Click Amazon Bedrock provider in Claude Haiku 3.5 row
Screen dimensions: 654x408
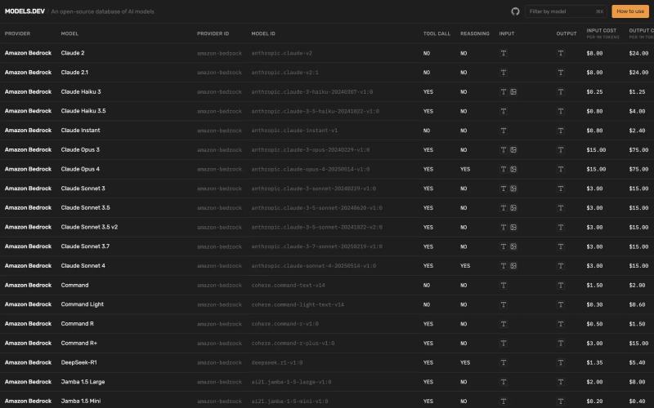(28, 111)
